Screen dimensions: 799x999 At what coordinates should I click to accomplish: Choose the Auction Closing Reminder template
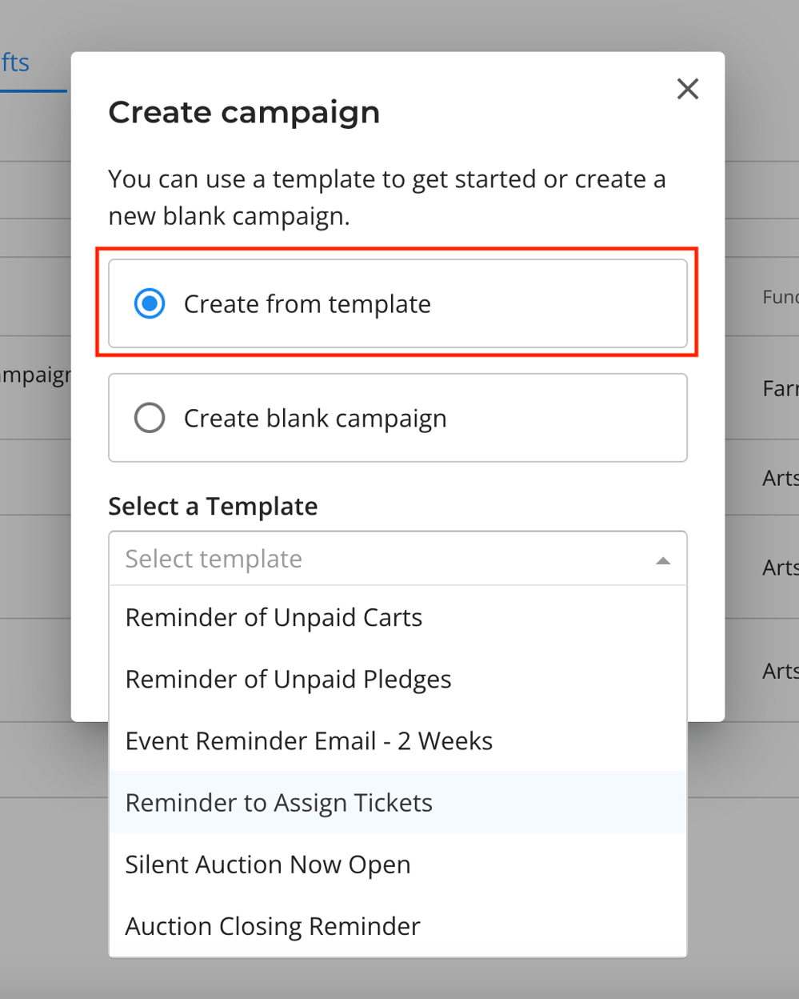(x=272, y=925)
